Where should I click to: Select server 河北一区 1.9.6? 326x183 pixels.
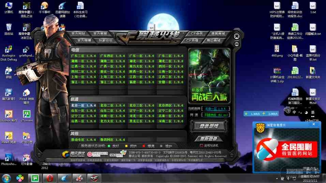coord(142,116)
